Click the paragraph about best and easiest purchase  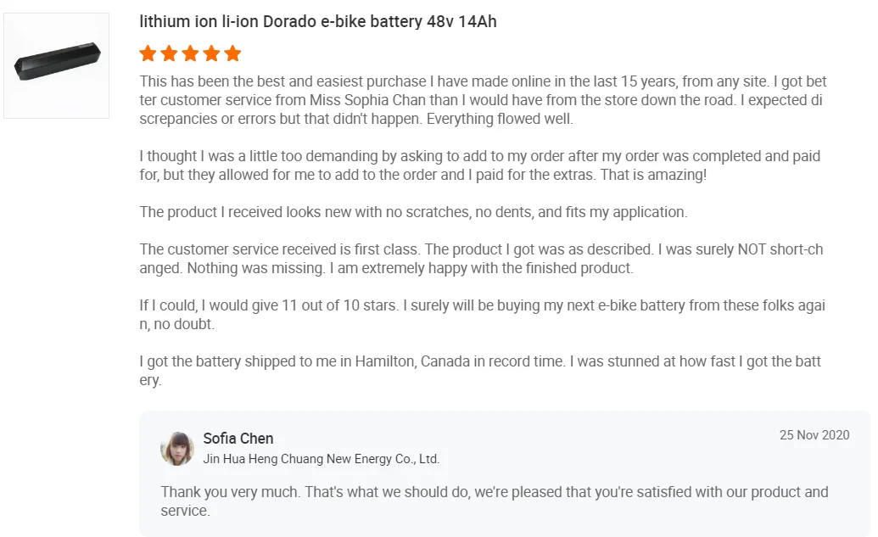click(x=483, y=100)
